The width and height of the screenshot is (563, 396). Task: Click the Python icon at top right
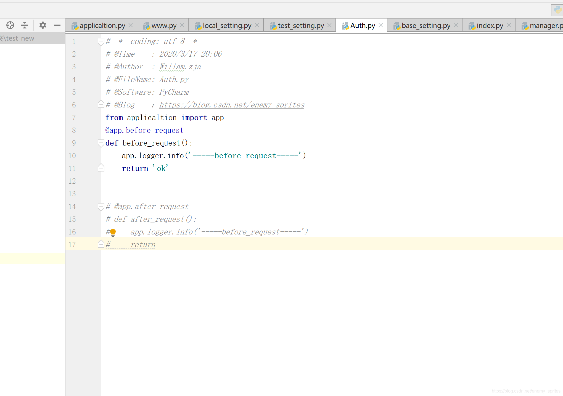(x=557, y=10)
